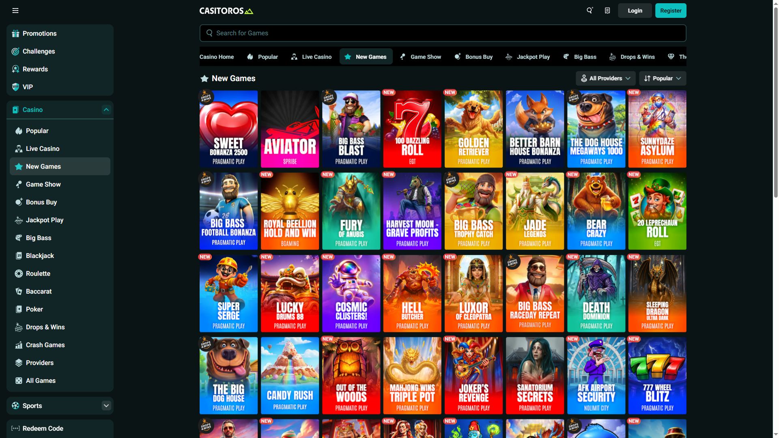779x438 pixels.
Task: Switch to the Live Casino tab
Action: tap(311, 57)
